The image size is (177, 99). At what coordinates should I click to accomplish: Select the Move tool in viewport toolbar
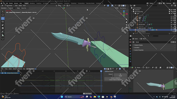click(3, 18)
